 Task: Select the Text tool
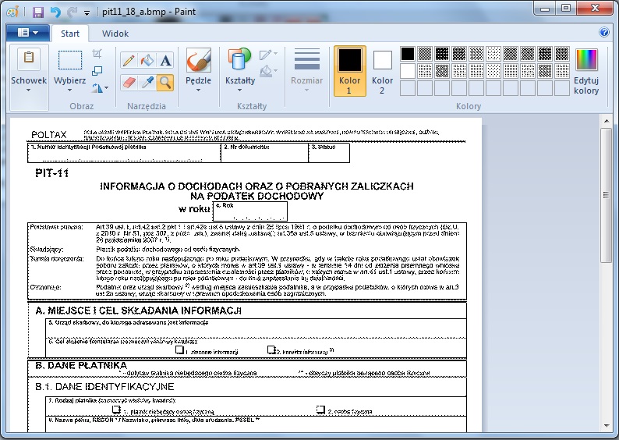165,60
